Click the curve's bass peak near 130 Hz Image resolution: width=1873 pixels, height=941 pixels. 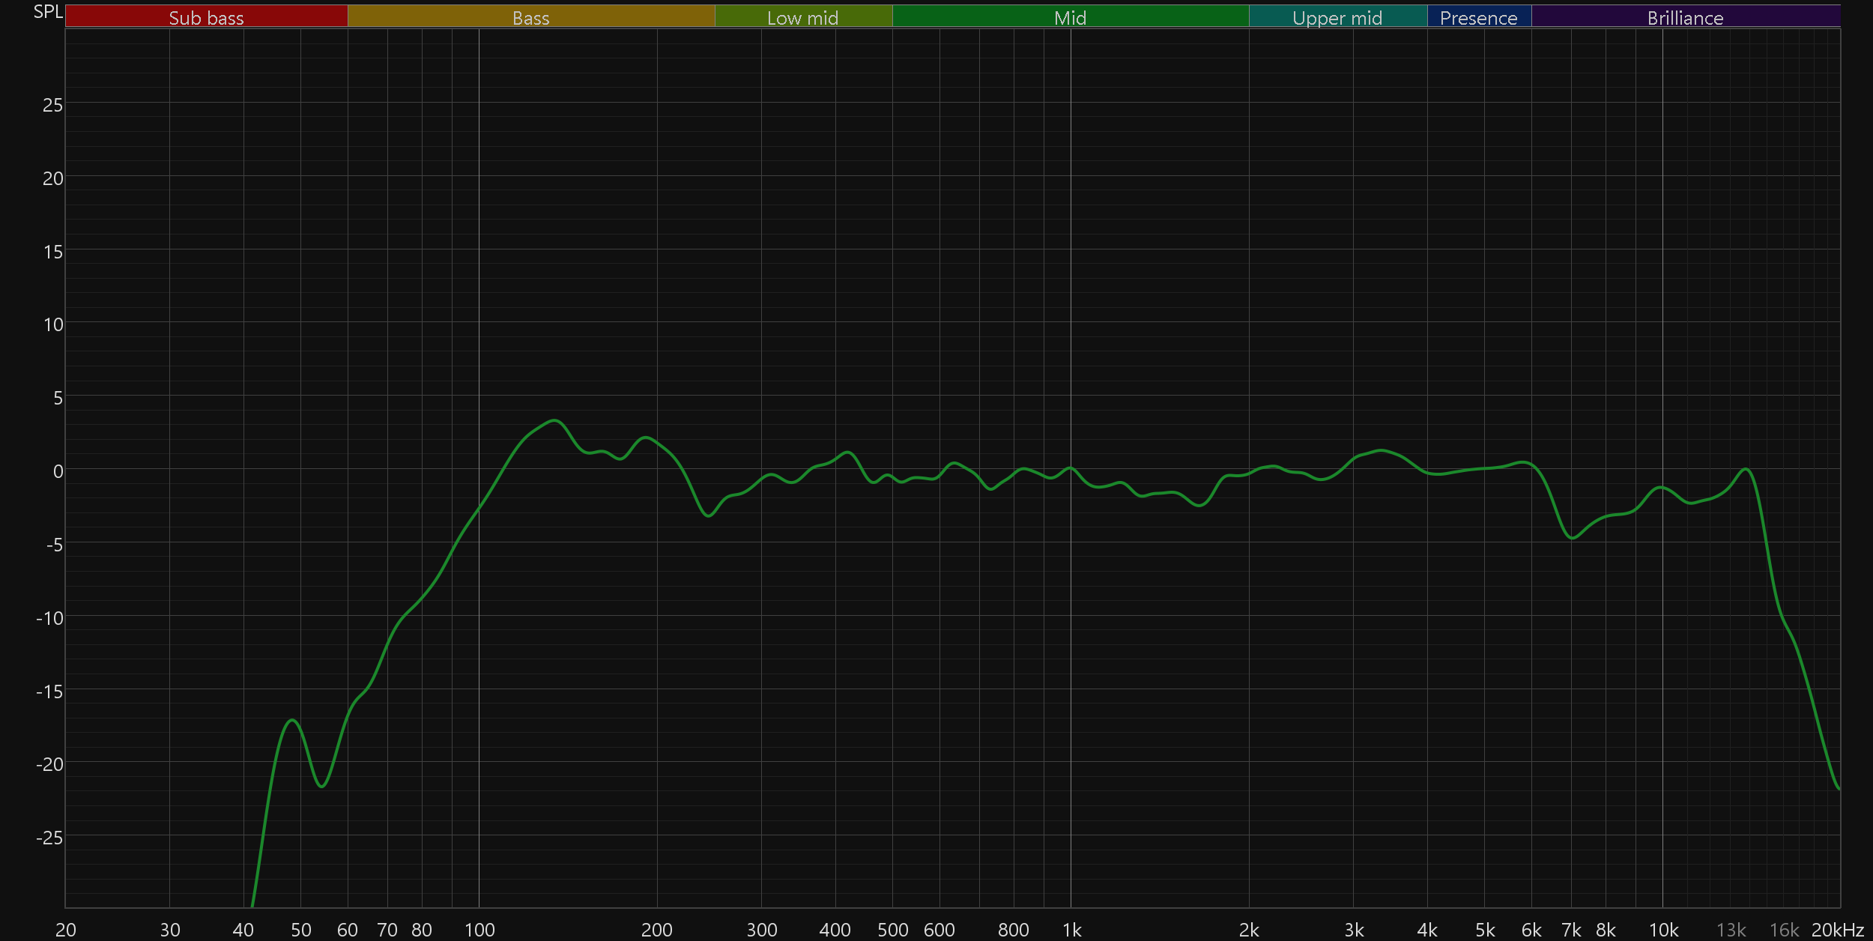pyautogui.click(x=554, y=420)
